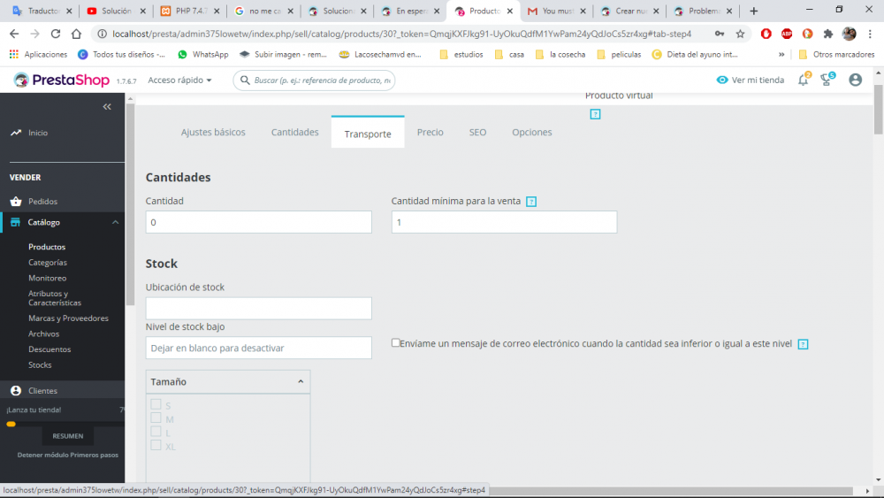Image resolution: width=884 pixels, height=498 pixels.
Task: Switch to the PHP 7.4 browser tab
Action: [x=189, y=11]
